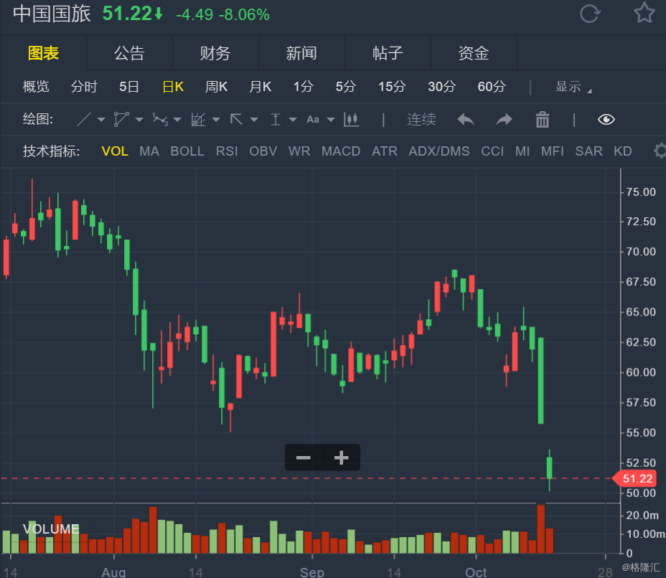Screen dimensions: 666x578
Task: Zoom out the chart with minus button
Action: [x=304, y=458]
